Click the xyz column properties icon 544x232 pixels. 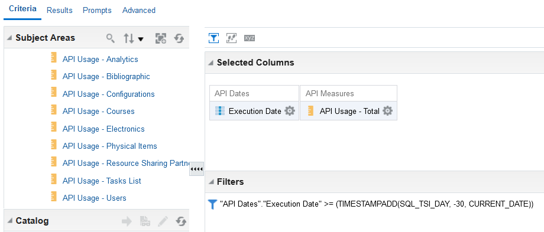point(250,38)
